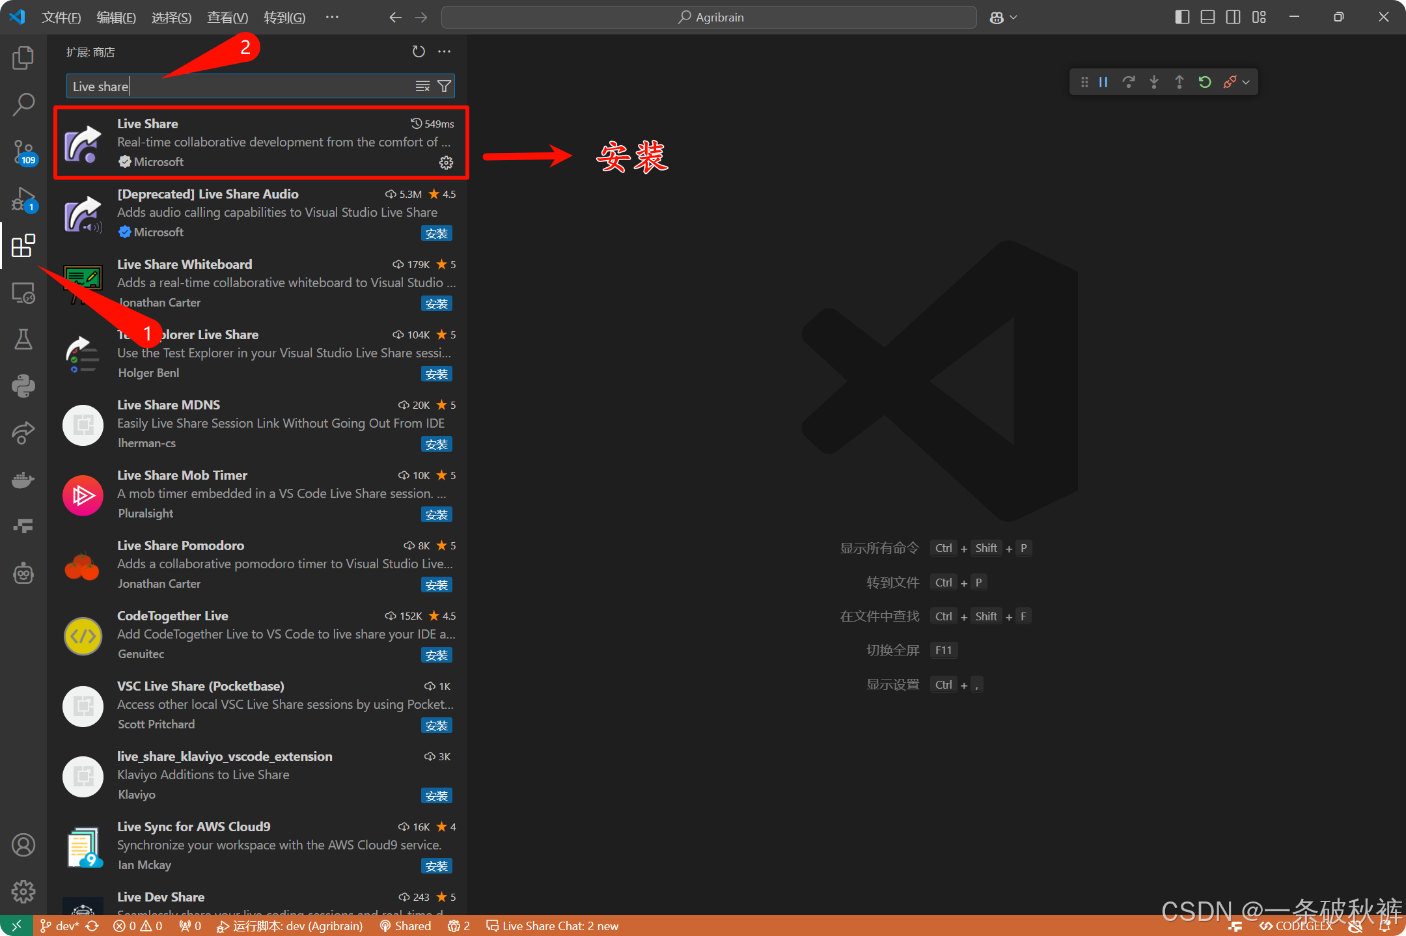Install Live Share Mob Timer extension
Screen dimensions: 1406x936
[x=437, y=515]
